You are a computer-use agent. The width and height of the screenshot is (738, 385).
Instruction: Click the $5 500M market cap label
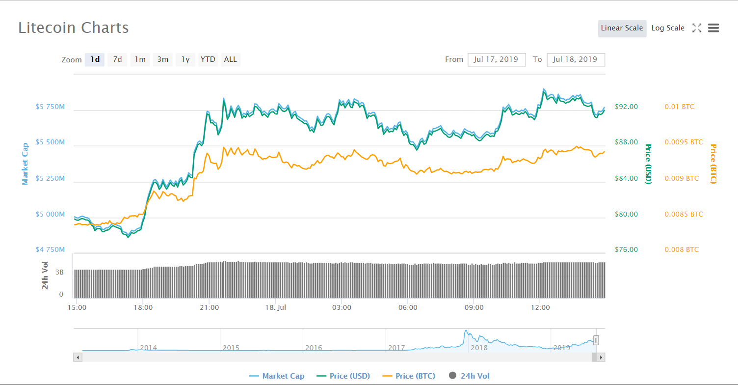pos(50,142)
